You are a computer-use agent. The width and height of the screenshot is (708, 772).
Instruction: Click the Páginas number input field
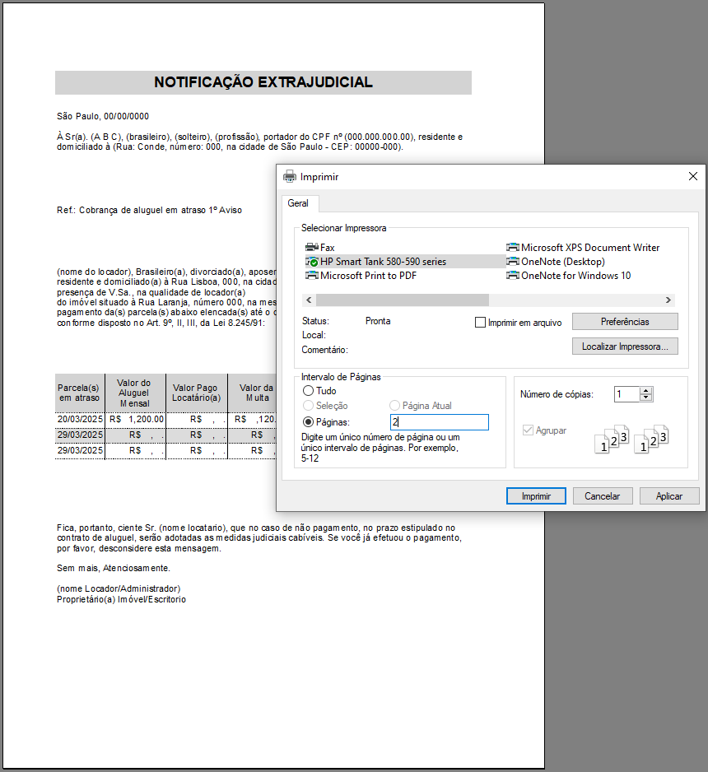[440, 422]
